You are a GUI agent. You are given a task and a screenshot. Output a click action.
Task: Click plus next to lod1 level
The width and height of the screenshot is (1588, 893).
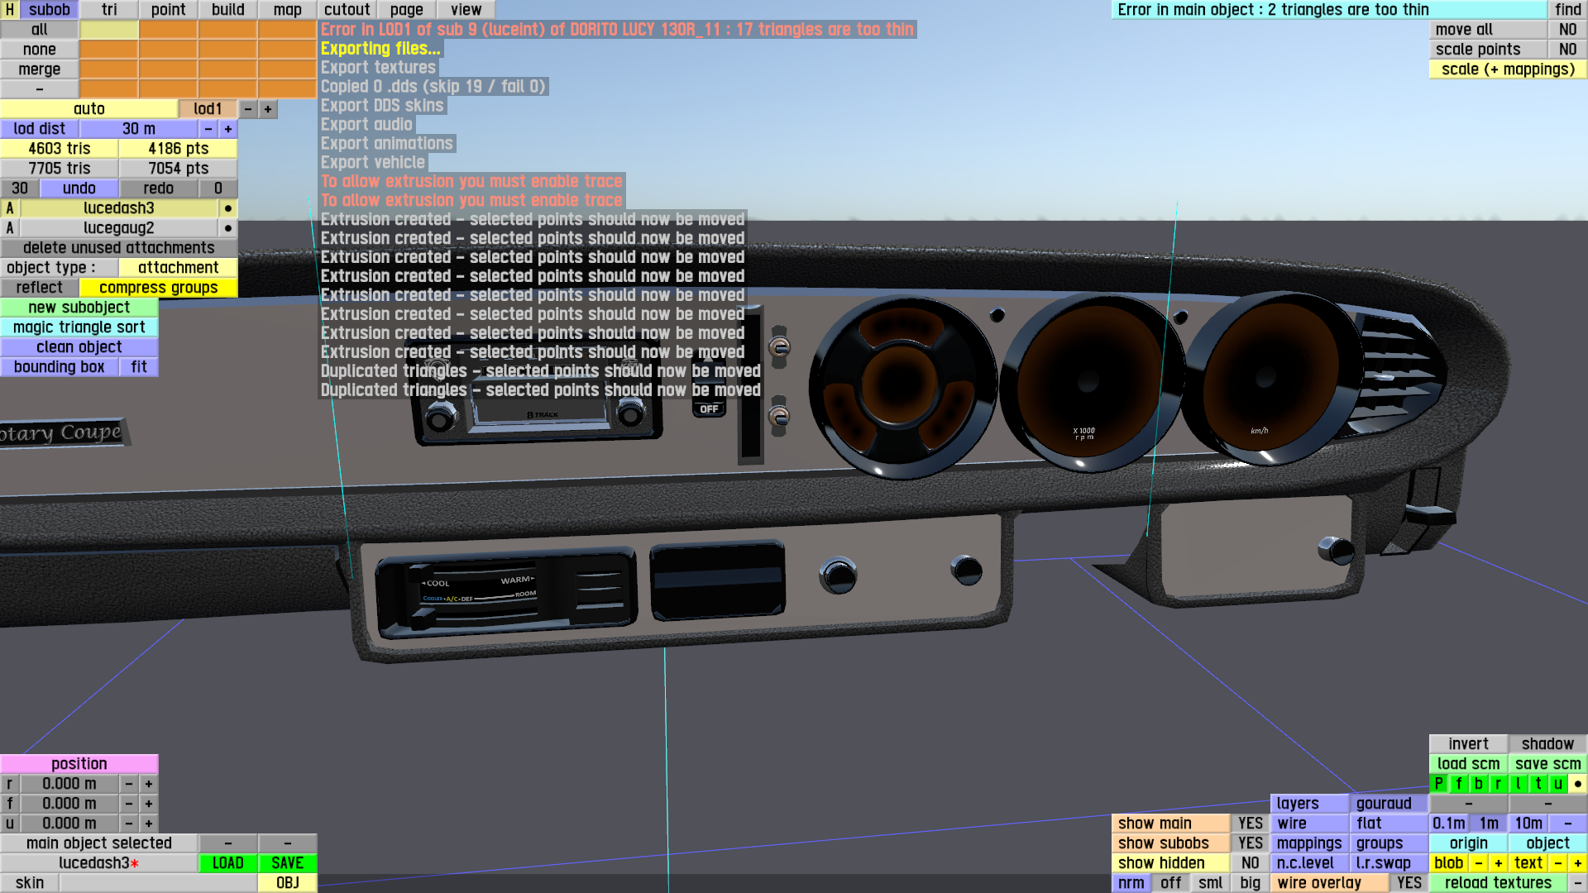(x=268, y=109)
